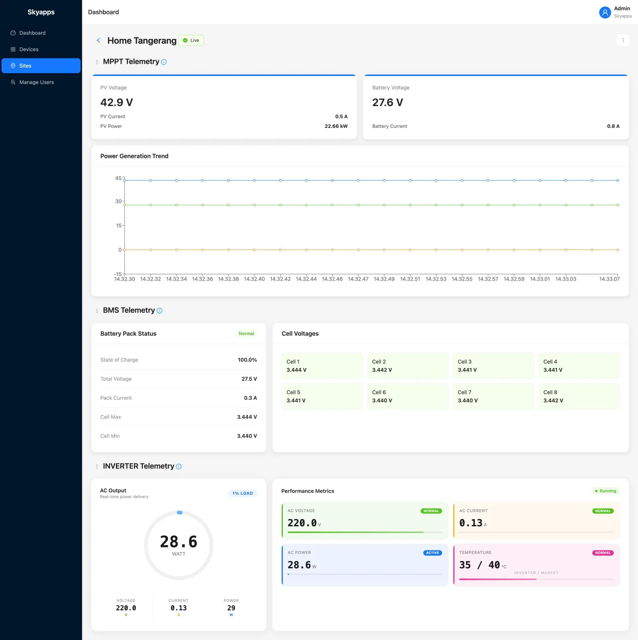Click the Battery Voltage value 27.6 V

click(x=387, y=102)
